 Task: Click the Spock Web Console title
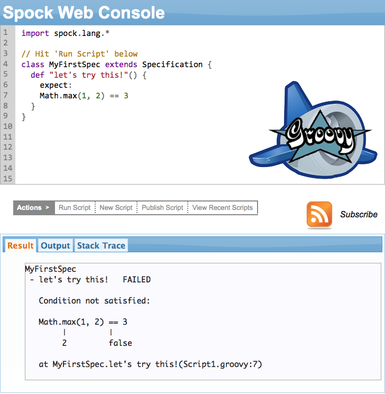tap(84, 13)
